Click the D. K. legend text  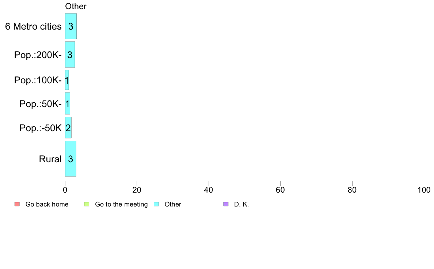241,204
